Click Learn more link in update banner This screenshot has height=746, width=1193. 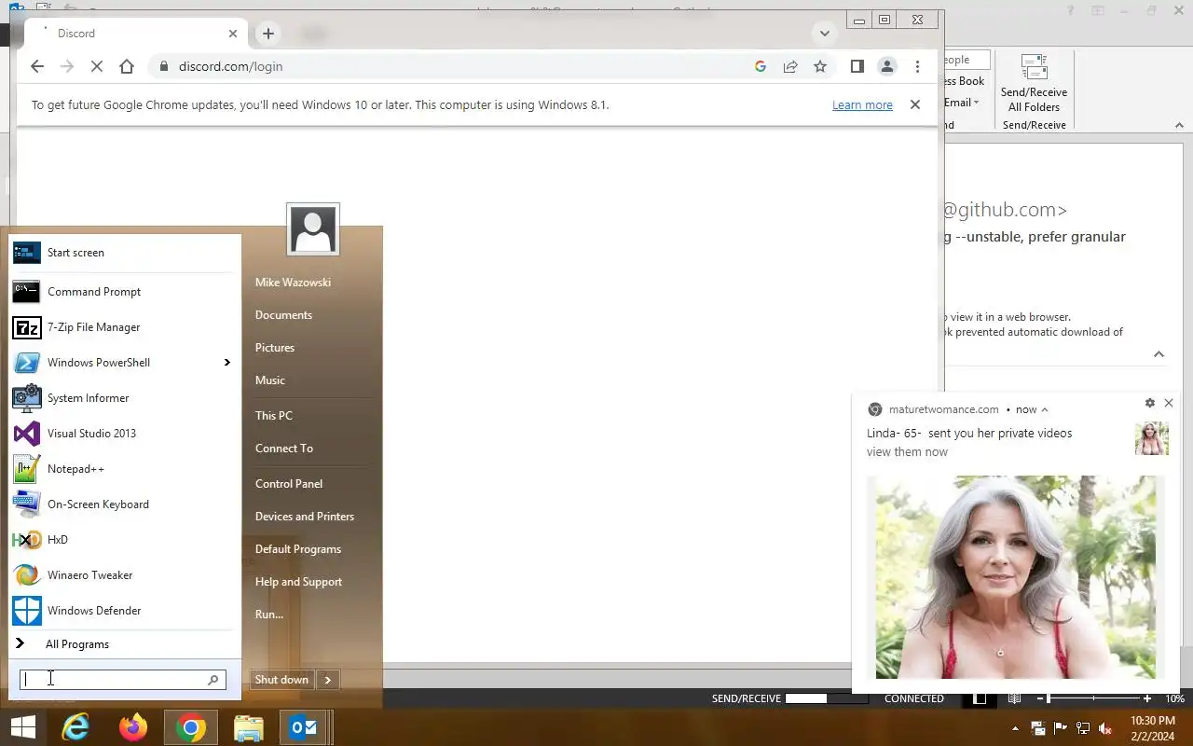pyautogui.click(x=862, y=105)
